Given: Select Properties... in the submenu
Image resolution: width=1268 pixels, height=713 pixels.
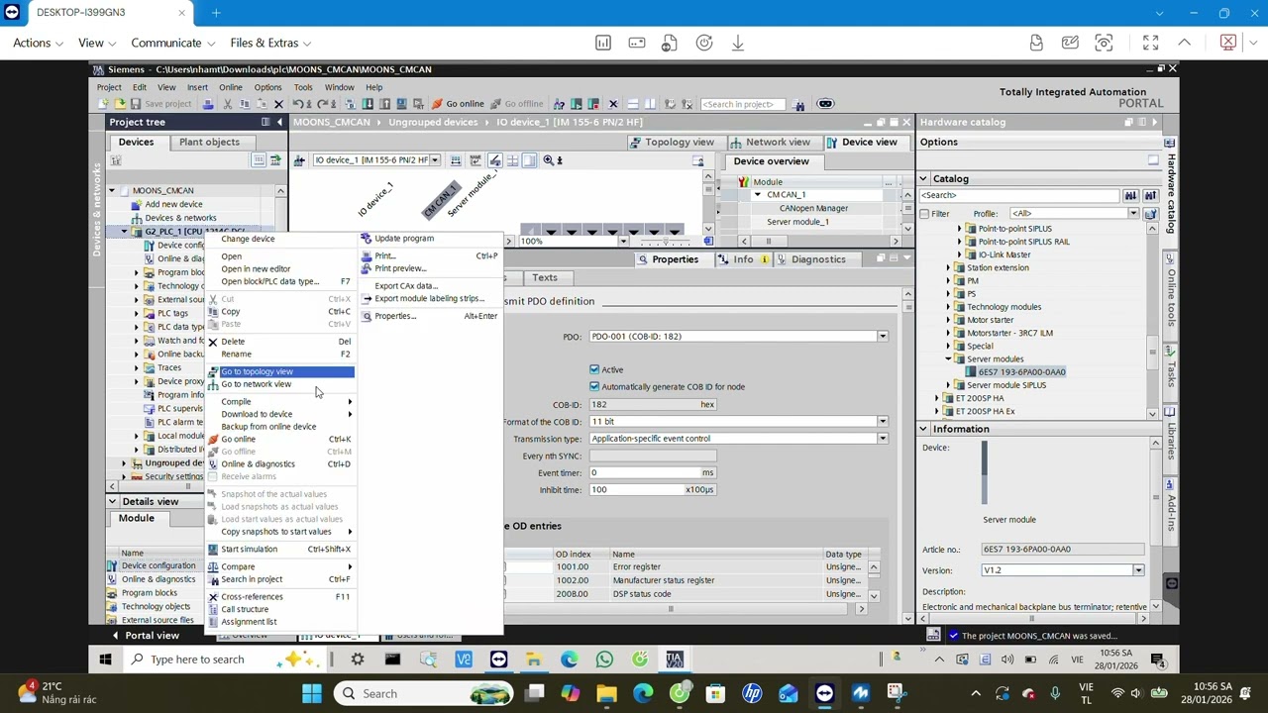Looking at the screenshot, I should [395, 316].
